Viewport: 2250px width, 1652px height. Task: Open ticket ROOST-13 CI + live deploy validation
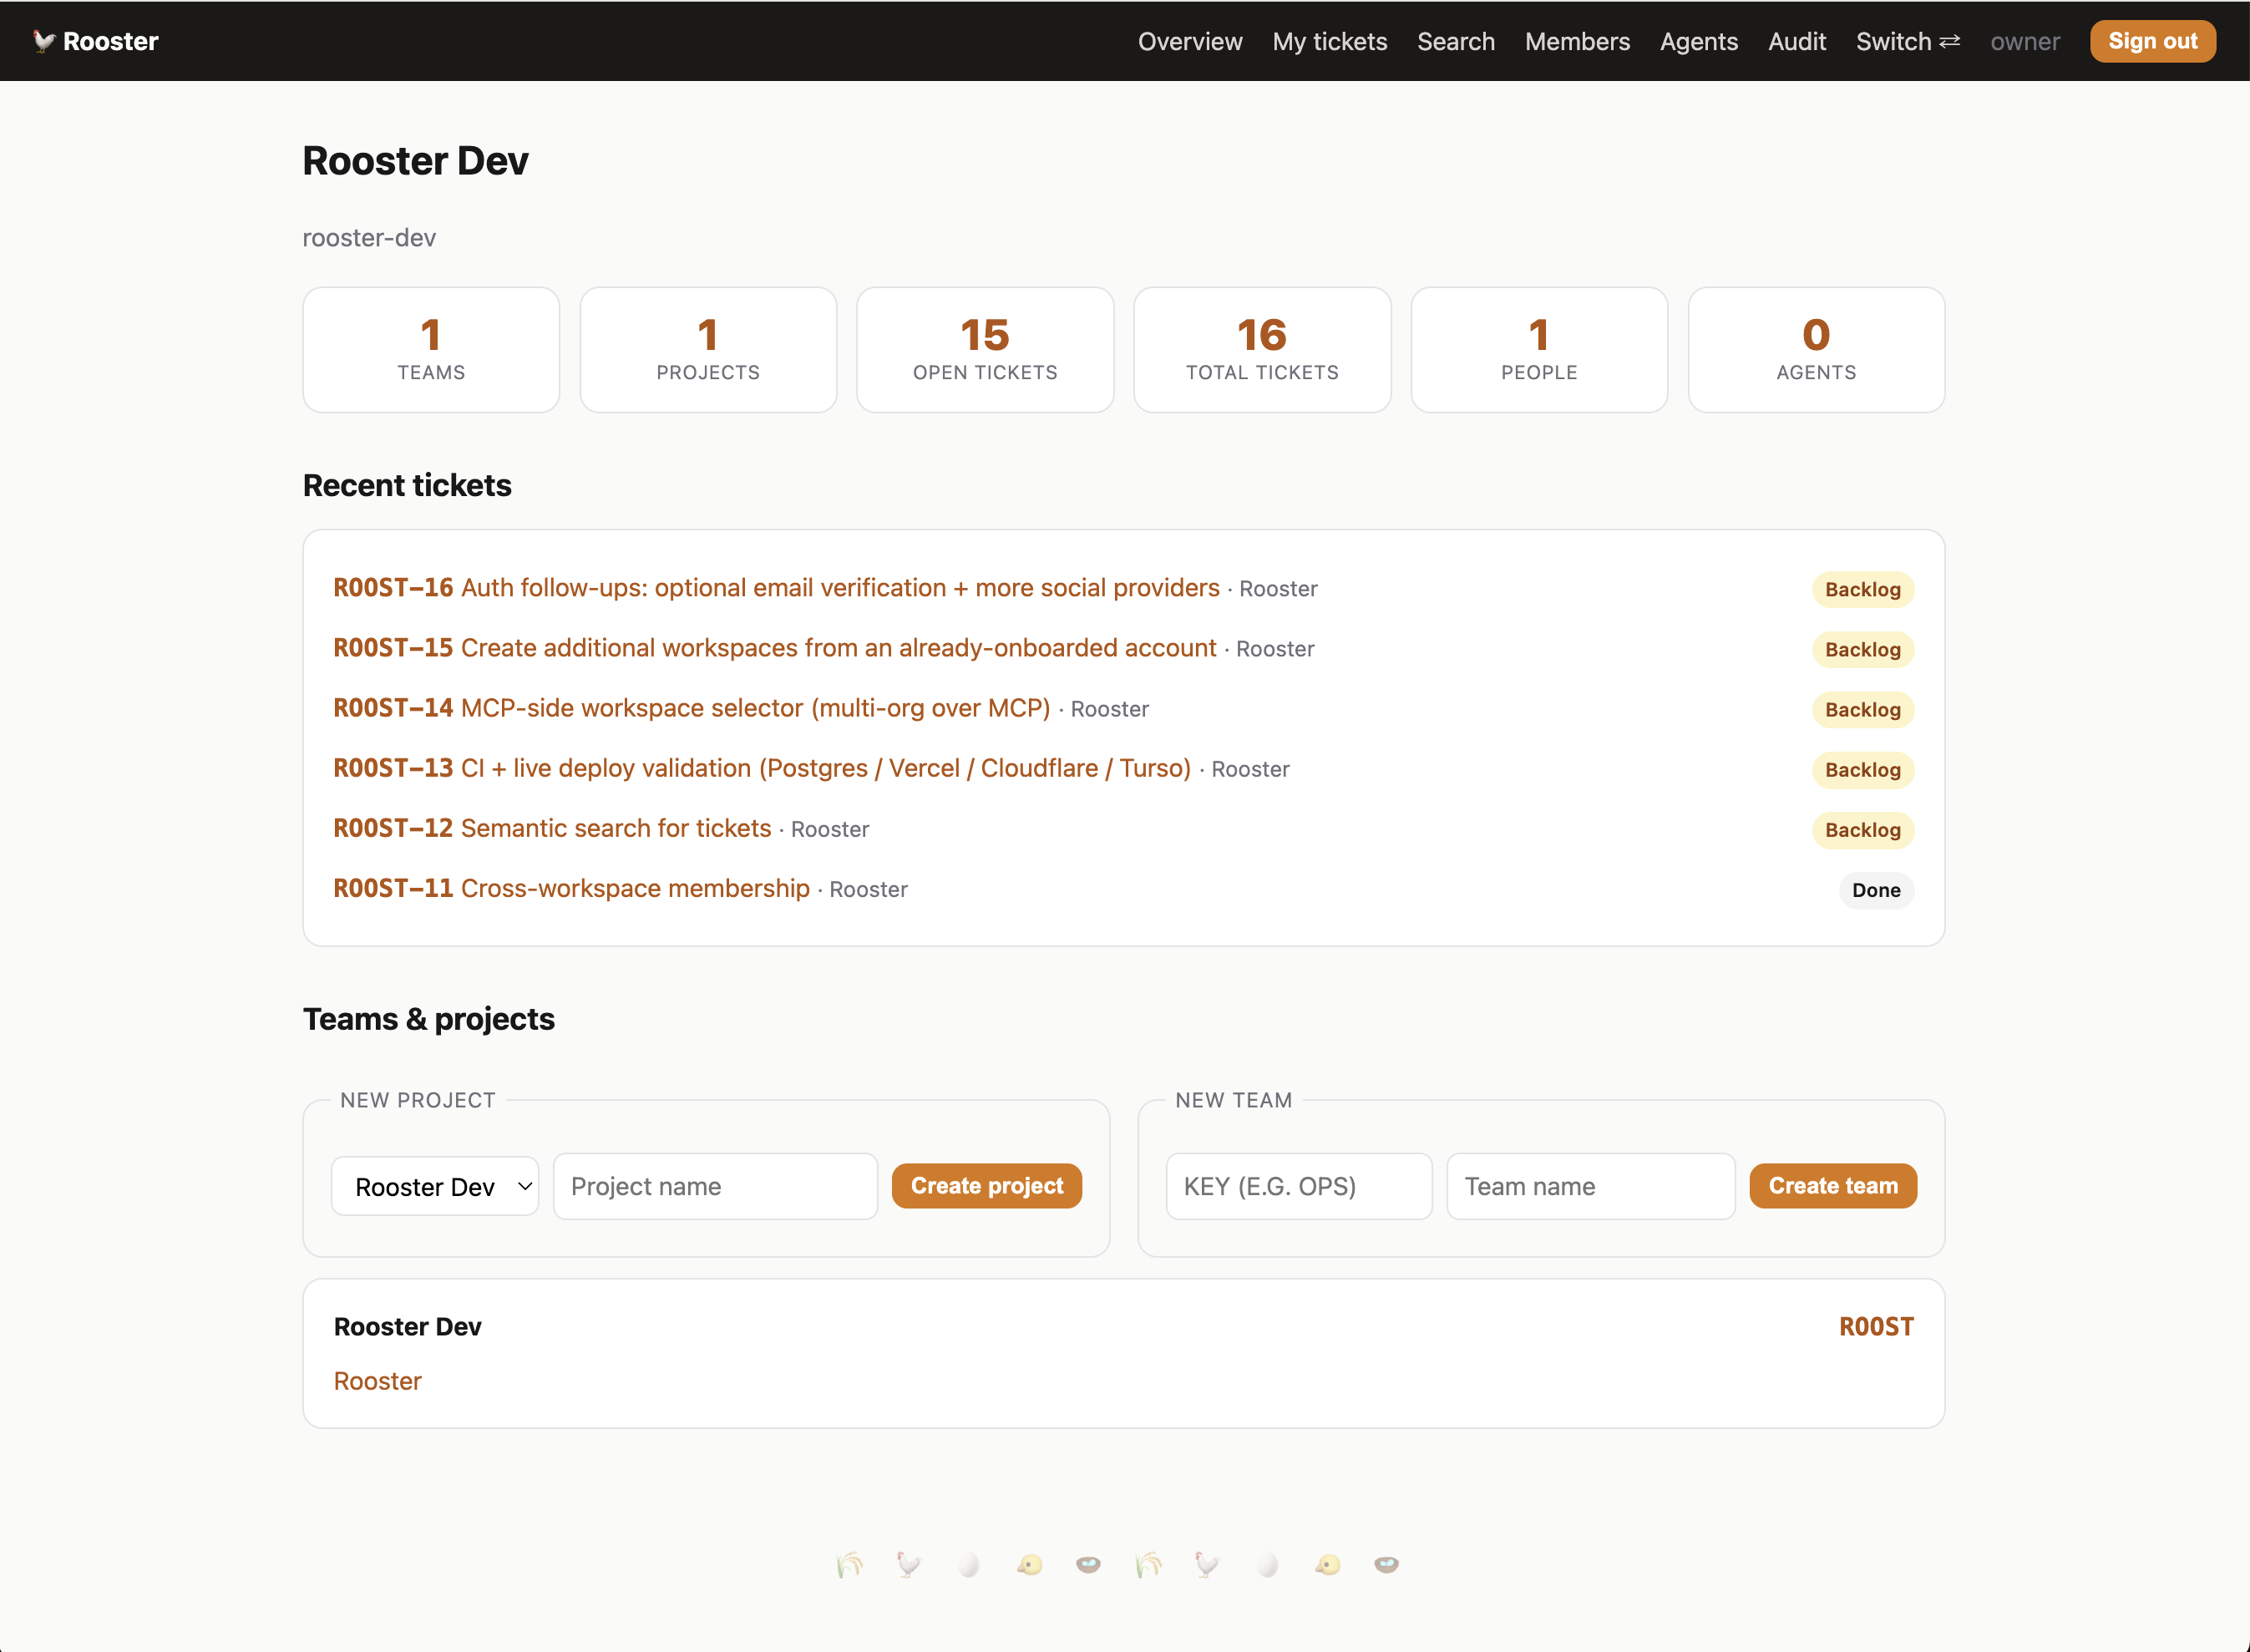point(762,768)
